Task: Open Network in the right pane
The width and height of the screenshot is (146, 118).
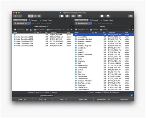Action: [x=94, y=20]
